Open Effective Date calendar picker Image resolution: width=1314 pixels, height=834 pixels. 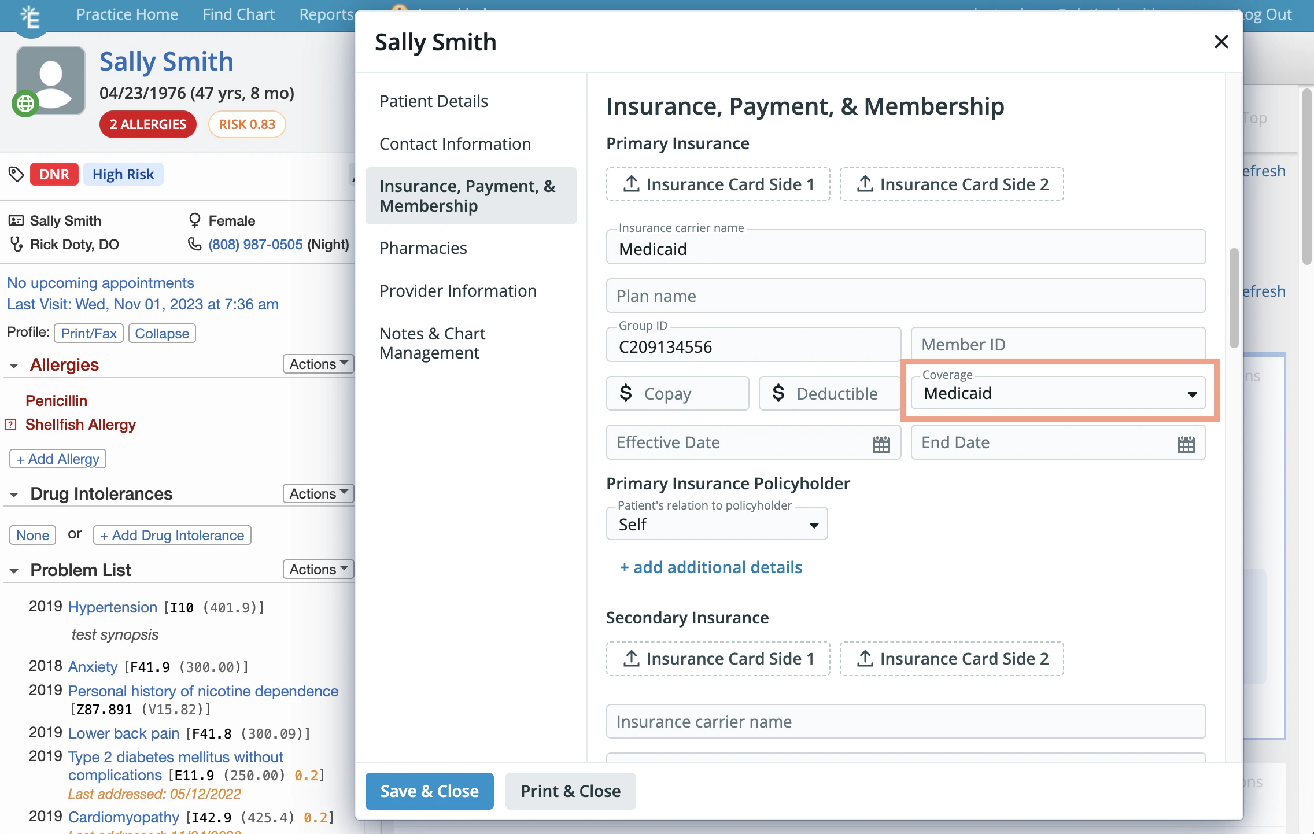point(881,444)
